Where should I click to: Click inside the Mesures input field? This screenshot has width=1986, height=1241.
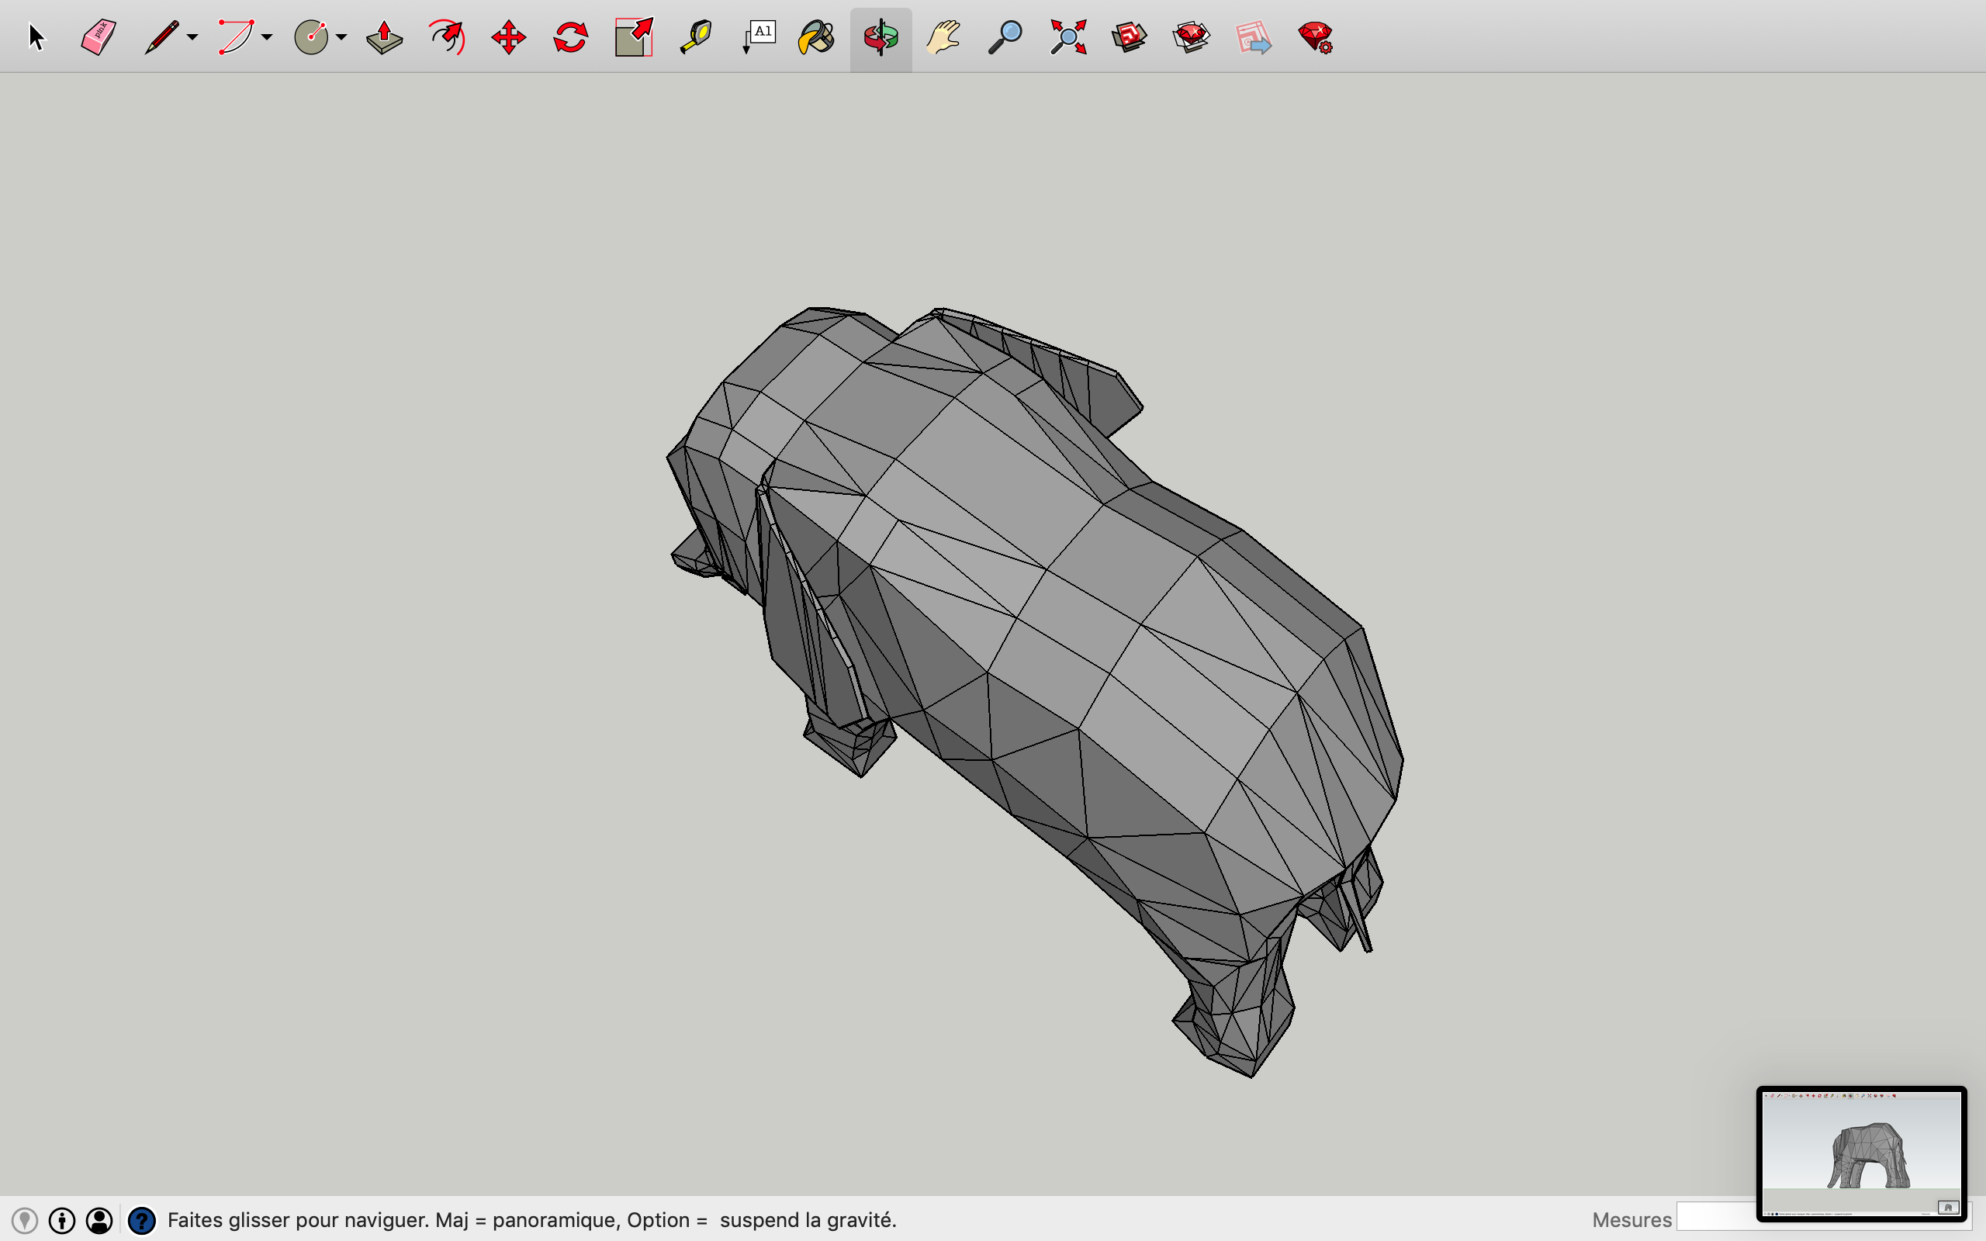[1717, 1217]
